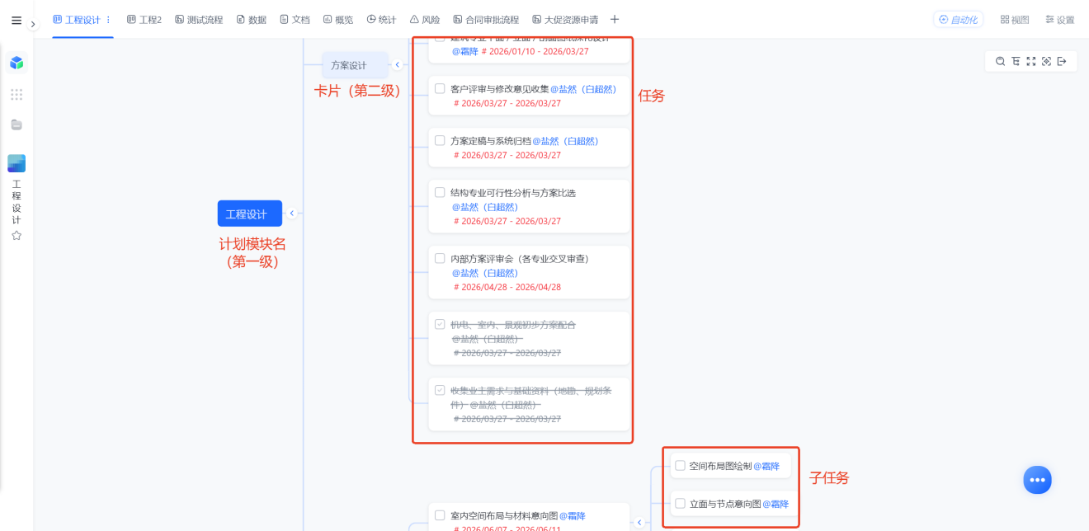The image size is (1089, 531).
Task: Click the text 立面与节点意向图
Action: (725, 504)
